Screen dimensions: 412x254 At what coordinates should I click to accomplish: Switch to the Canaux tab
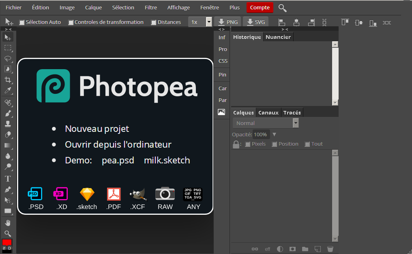[x=268, y=113]
